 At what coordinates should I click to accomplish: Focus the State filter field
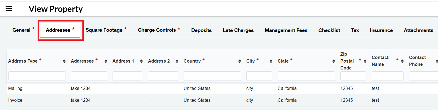click(306, 76)
